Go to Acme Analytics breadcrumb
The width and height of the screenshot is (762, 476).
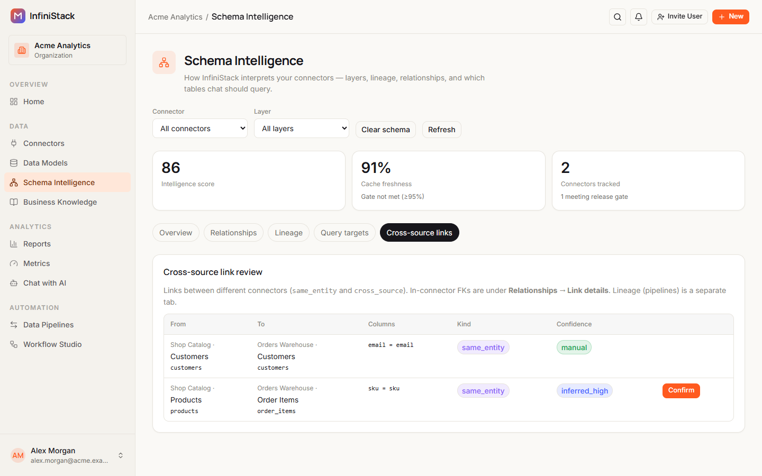coord(175,17)
